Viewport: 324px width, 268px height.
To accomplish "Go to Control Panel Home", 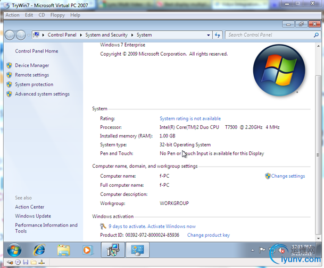I will coord(37,51).
